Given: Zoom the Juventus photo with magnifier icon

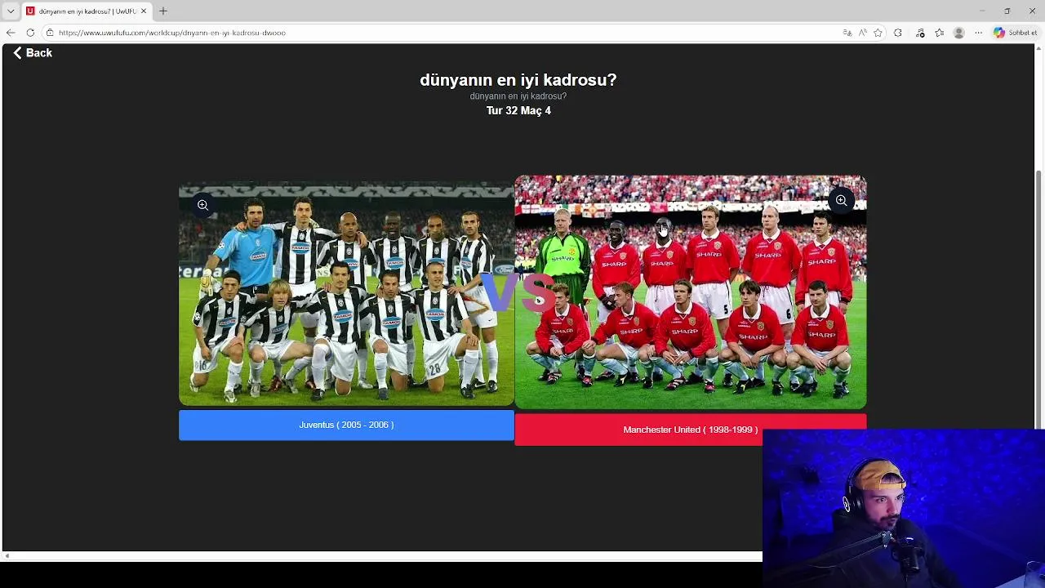Looking at the screenshot, I should [202, 205].
